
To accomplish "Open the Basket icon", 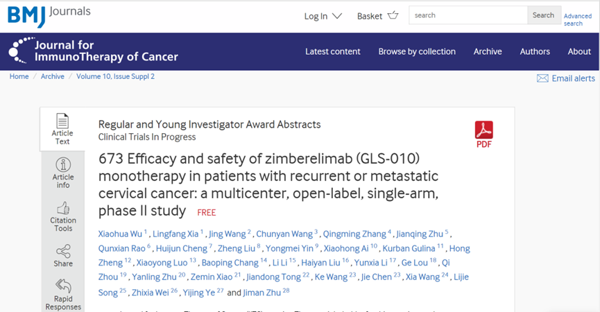I will click(393, 15).
